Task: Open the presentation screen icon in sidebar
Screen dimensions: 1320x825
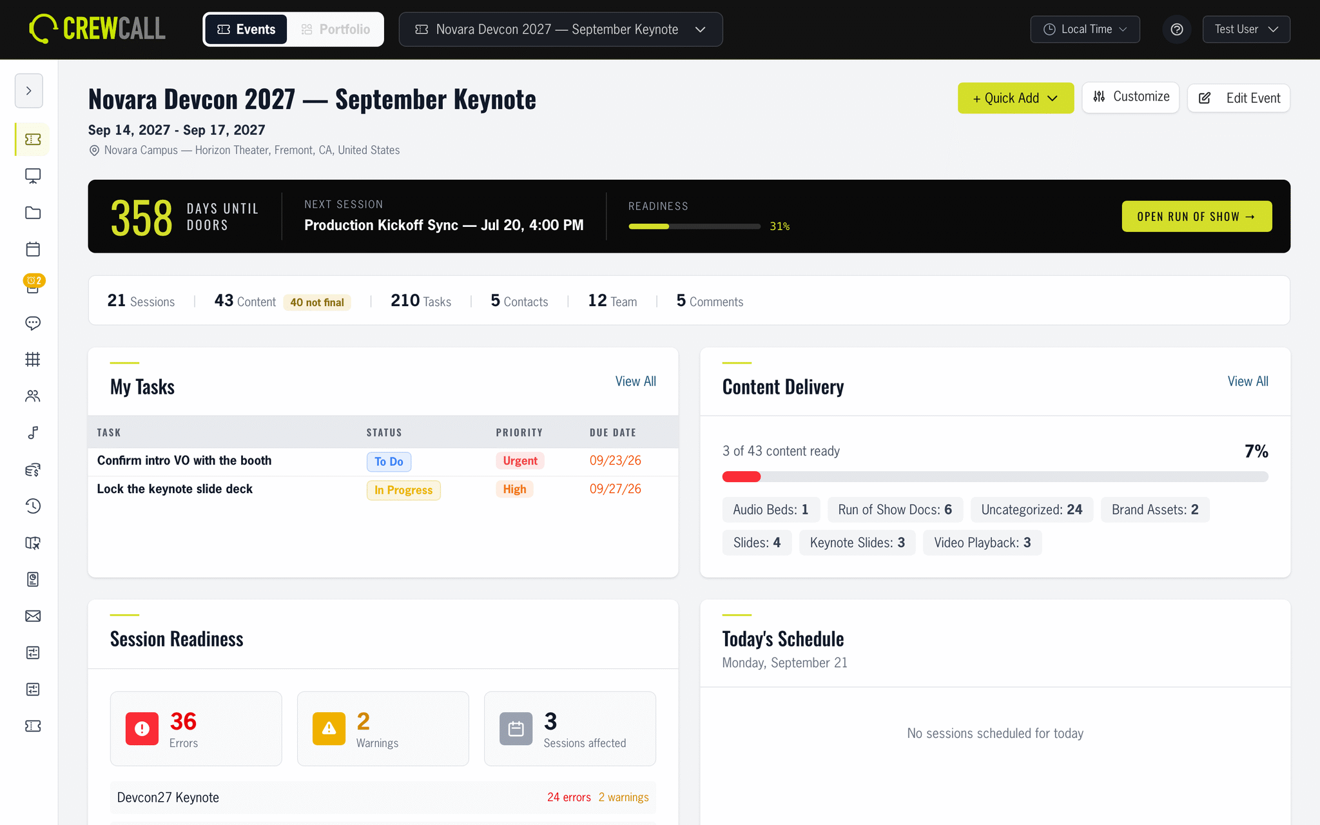Action: [33, 176]
